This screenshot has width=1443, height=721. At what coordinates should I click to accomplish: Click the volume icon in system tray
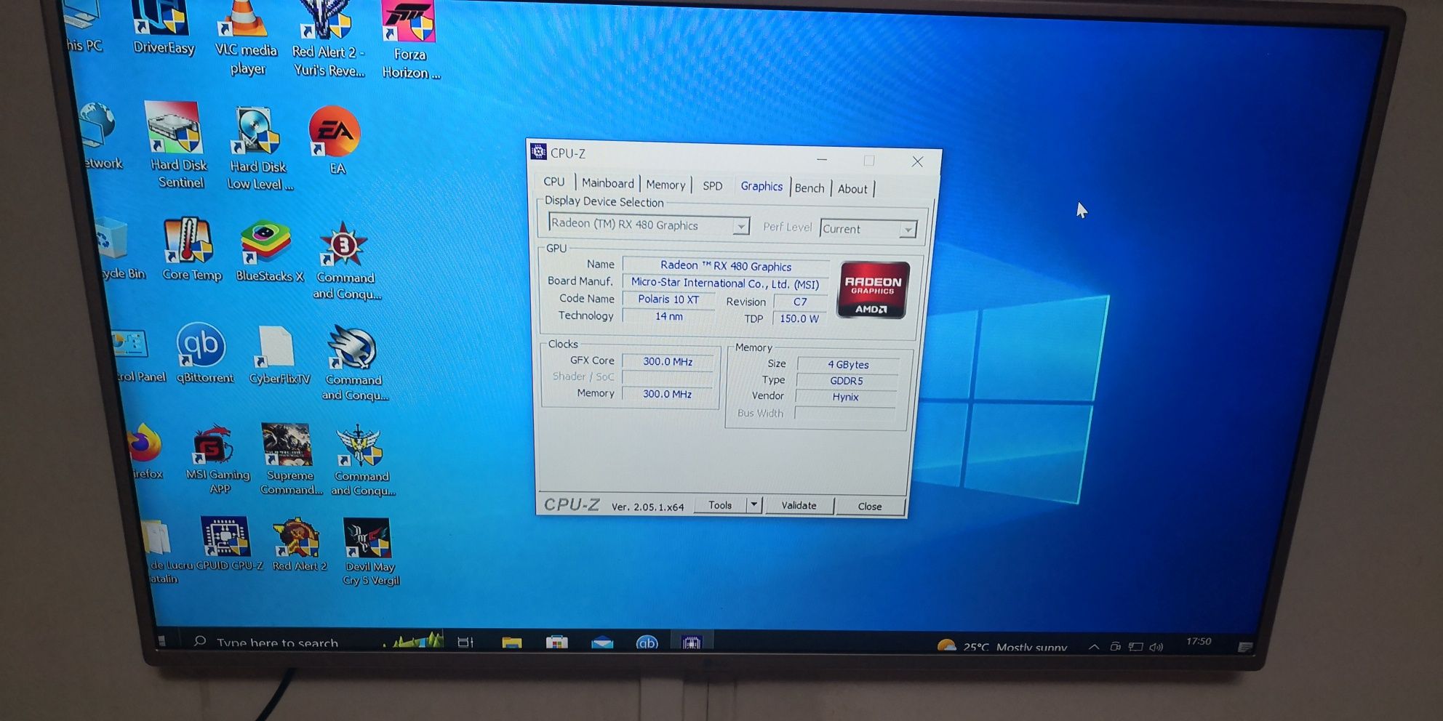pyautogui.click(x=1156, y=647)
